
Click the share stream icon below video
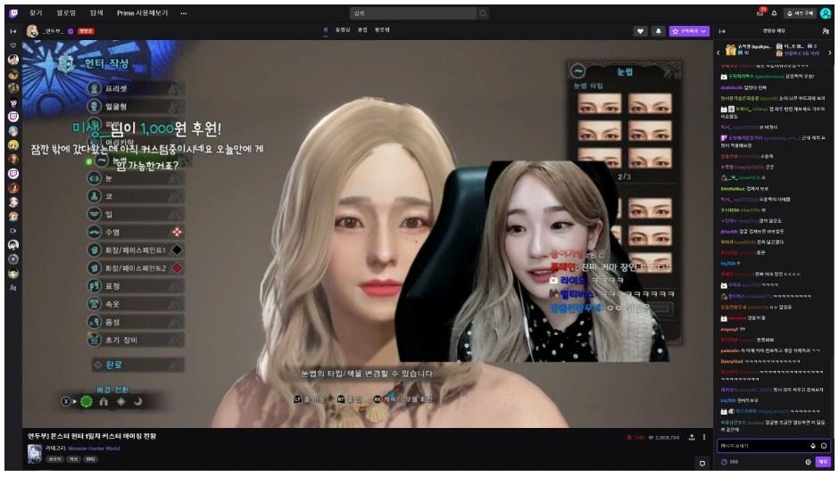pos(692,438)
